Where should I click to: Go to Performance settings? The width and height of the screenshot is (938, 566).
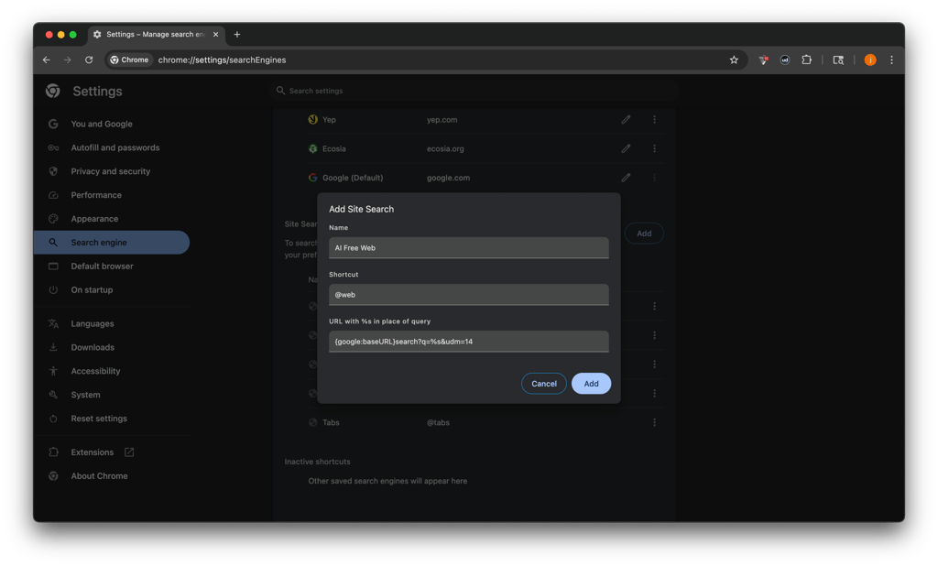pos(95,195)
